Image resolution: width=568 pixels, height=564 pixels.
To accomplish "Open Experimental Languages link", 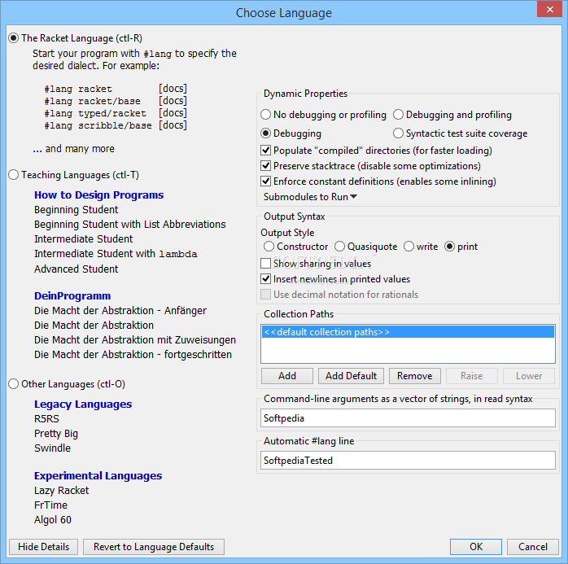I will click(98, 475).
